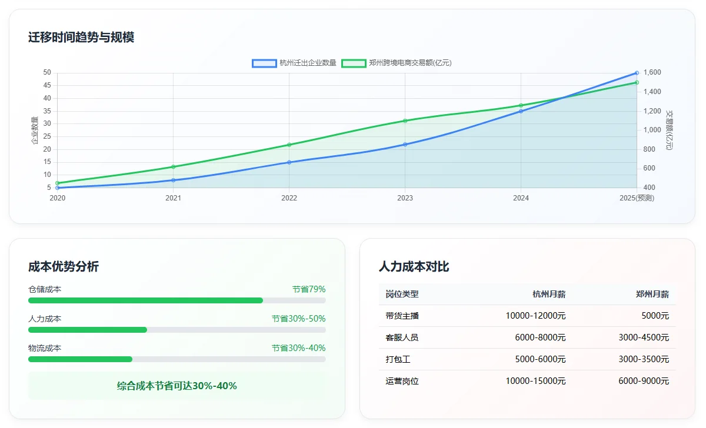Screen dimensions: 706x428
Task: Click the blue legend color box
Action: click(264, 63)
